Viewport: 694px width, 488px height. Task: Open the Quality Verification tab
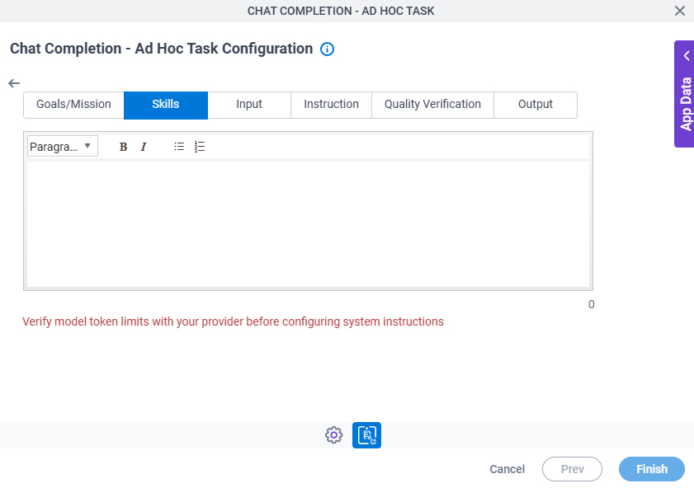432,105
